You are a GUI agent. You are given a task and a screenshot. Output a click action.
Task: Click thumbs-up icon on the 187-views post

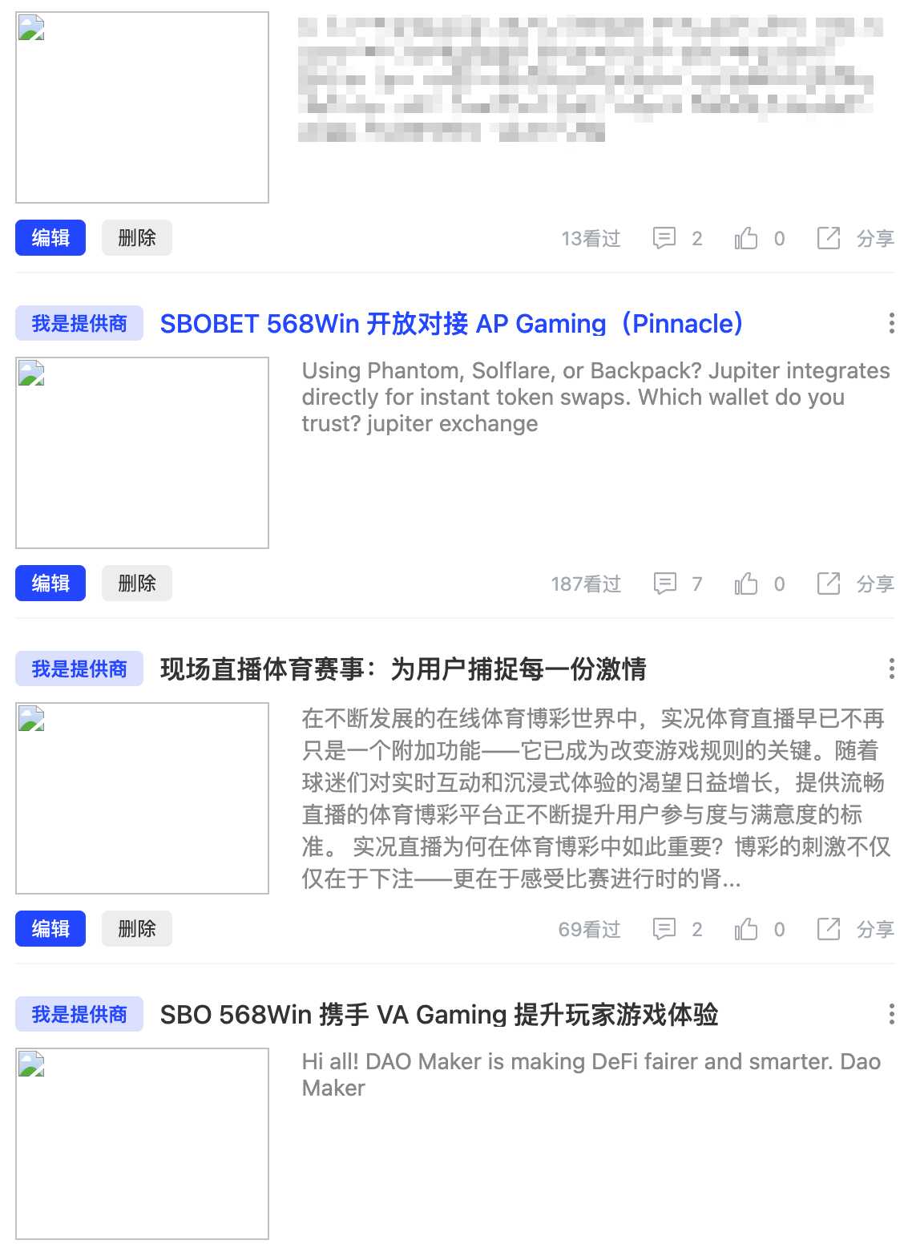(x=746, y=584)
